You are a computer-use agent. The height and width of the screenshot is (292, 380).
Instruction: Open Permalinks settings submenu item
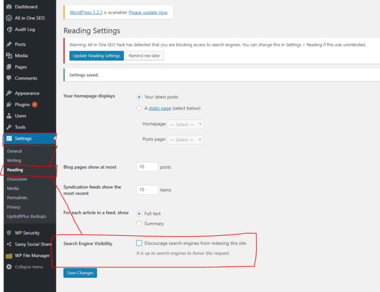coord(17,198)
